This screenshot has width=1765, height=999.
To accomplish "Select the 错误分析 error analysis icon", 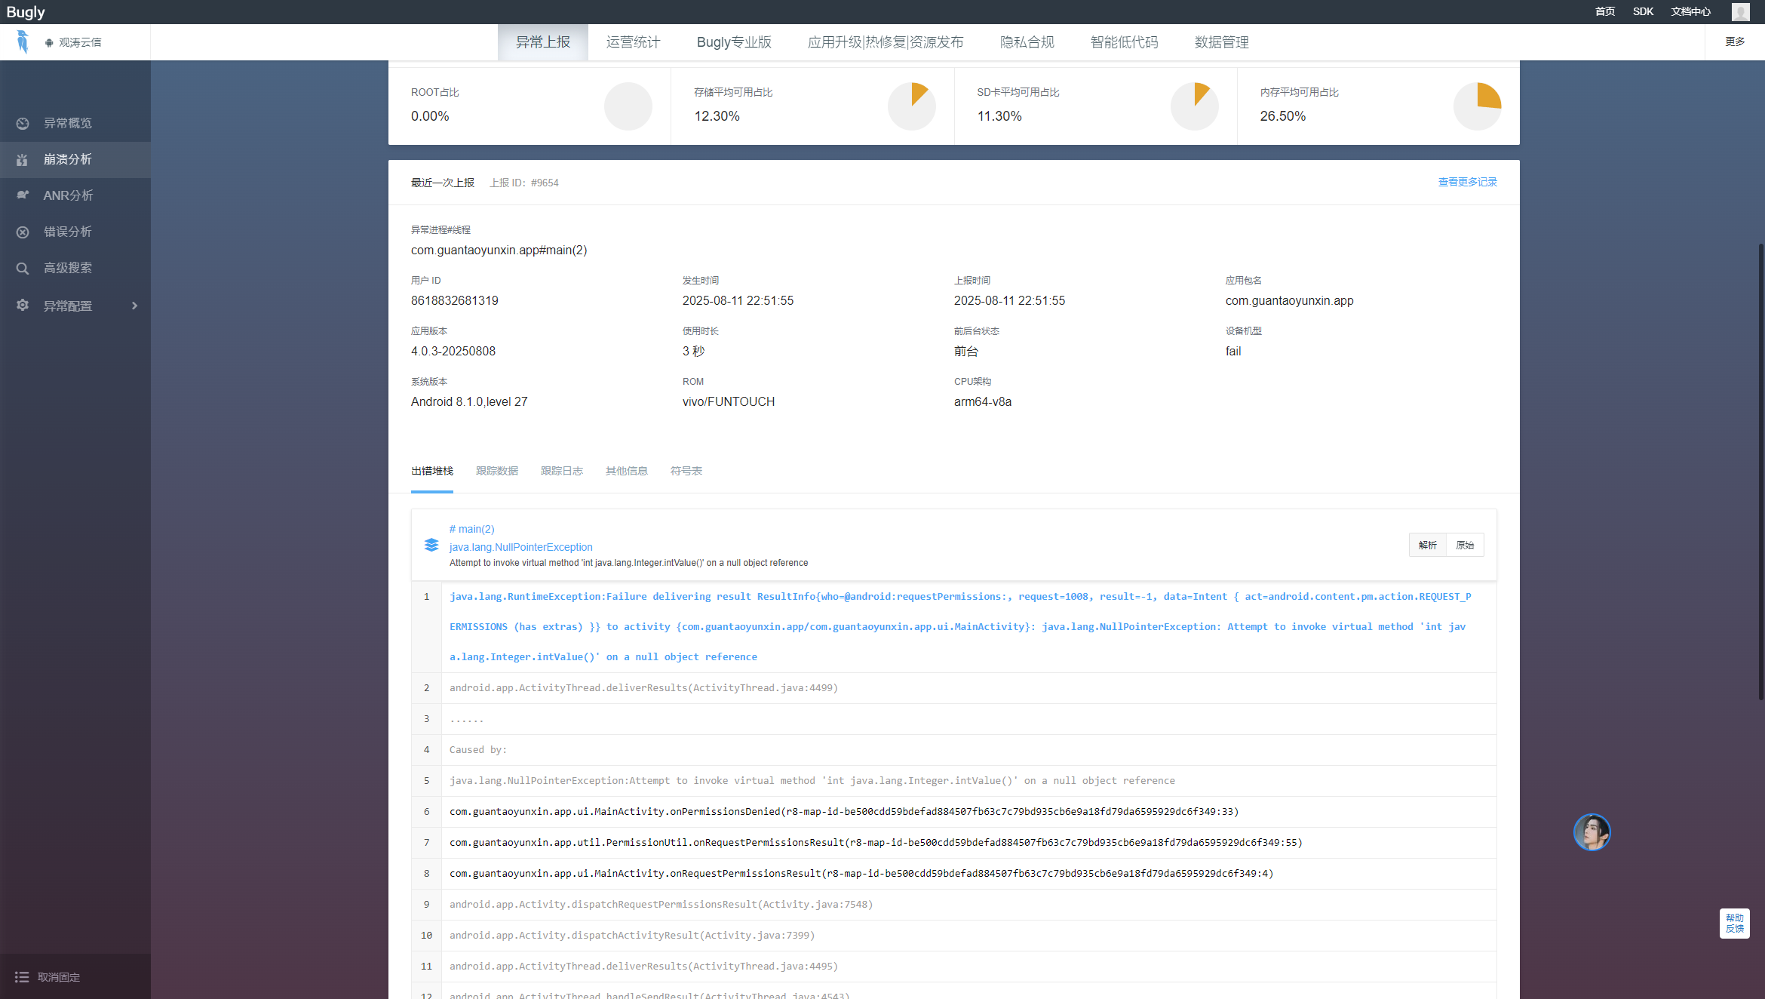I will click(22, 232).
